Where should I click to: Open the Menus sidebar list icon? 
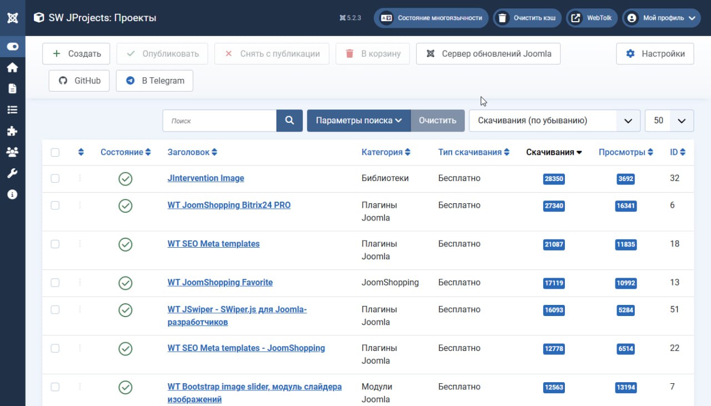tap(12, 110)
